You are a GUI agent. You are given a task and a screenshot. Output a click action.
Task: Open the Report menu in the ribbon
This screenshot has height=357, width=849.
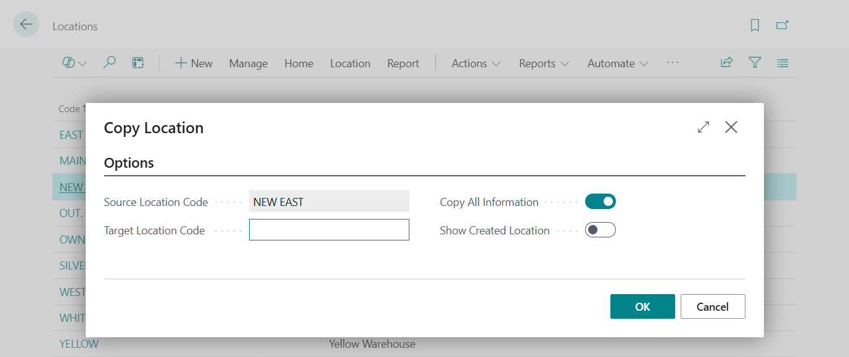click(x=403, y=63)
